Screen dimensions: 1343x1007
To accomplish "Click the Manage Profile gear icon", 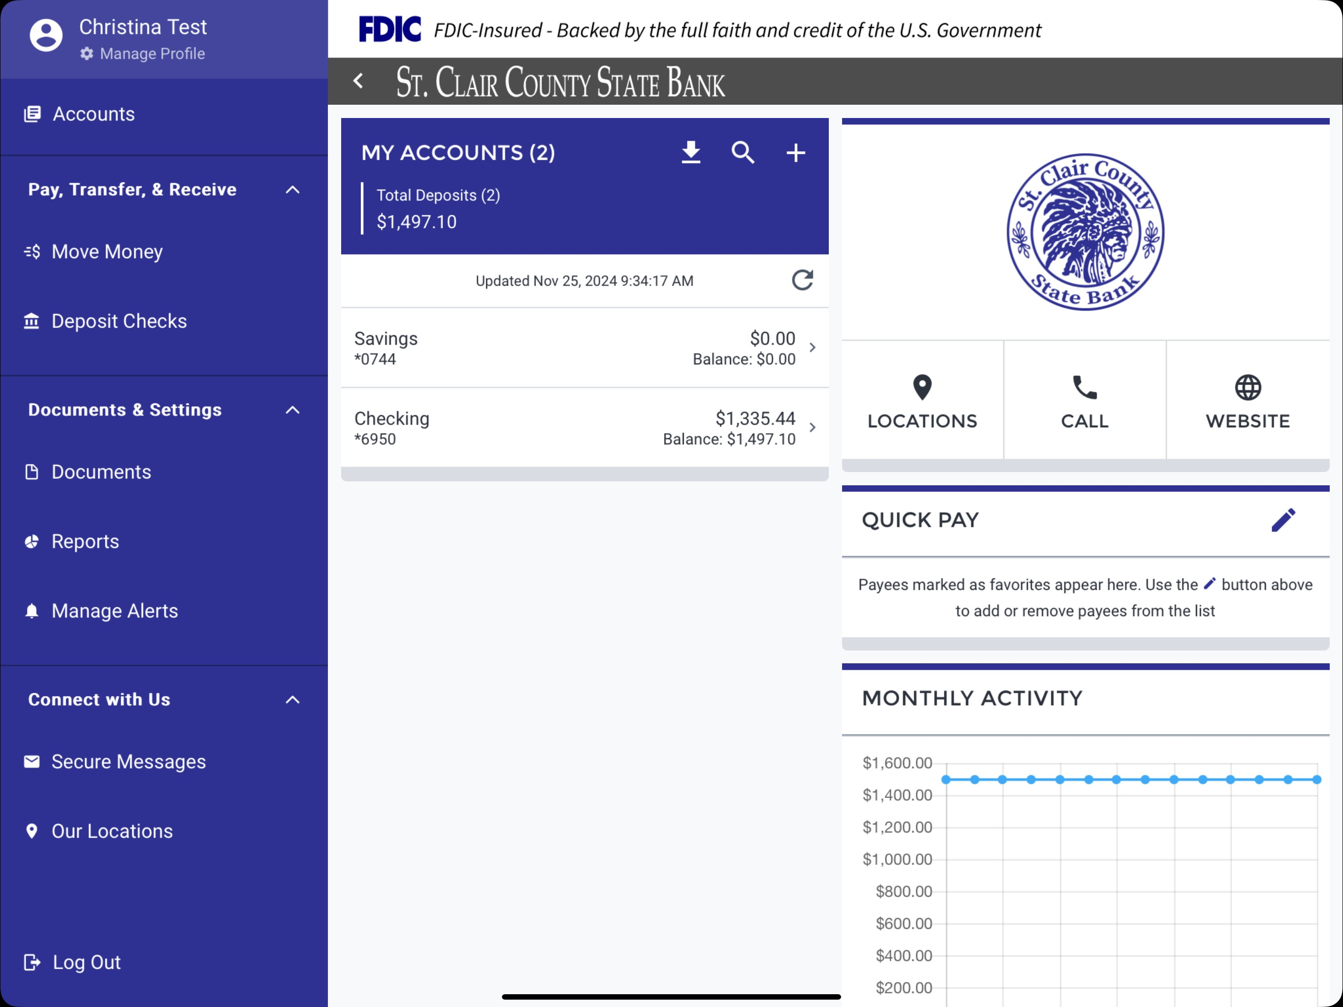I will (87, 54).
